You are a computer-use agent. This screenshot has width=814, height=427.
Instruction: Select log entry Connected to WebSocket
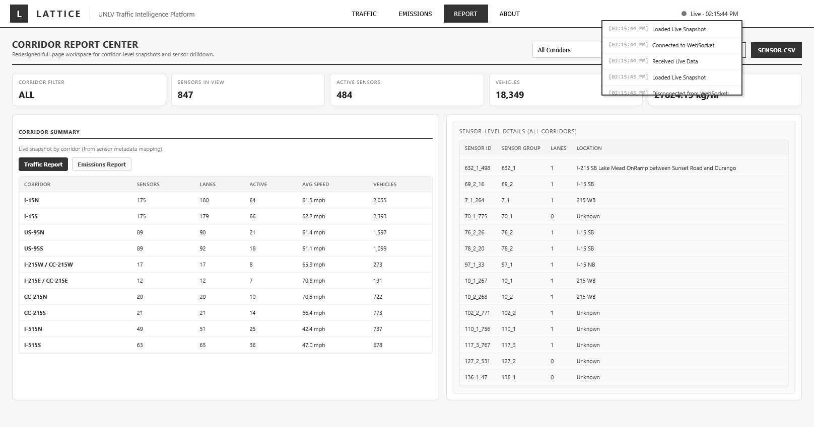point(671,45)
